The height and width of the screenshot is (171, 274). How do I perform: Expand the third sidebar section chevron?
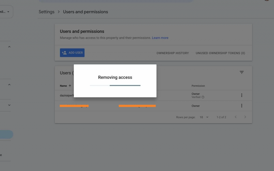(x=9, y=105)
